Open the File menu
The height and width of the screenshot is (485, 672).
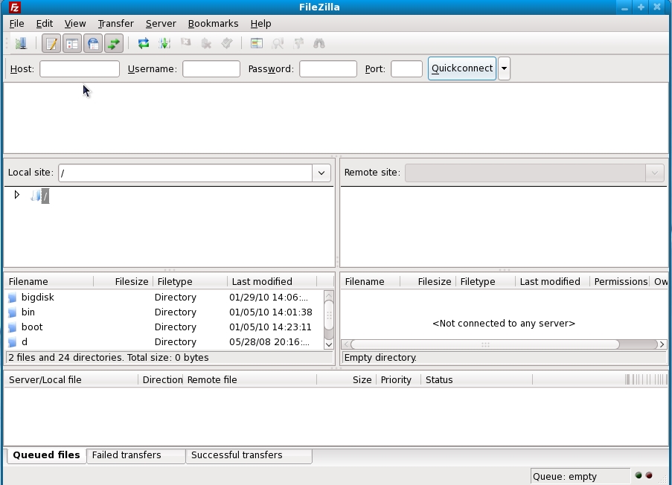point(16,24)
